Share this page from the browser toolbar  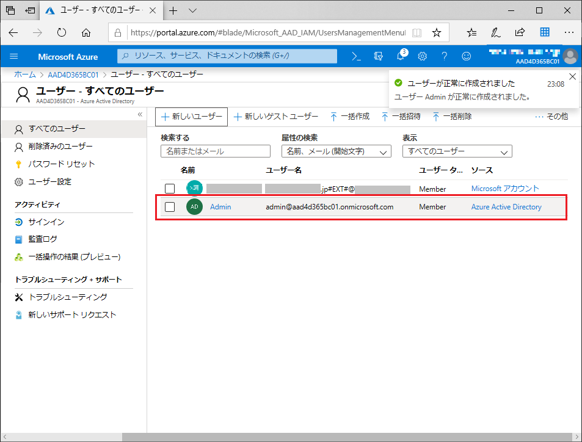click(x=520, y=32)
